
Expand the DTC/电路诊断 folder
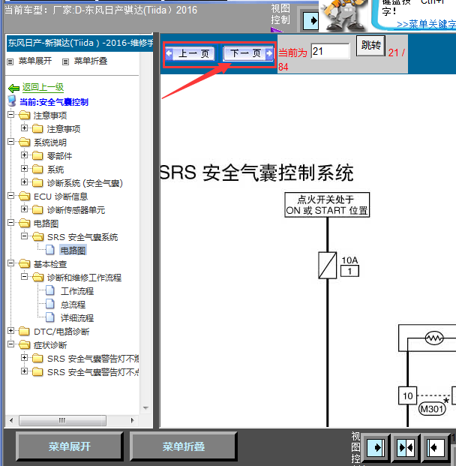pos(11,331)
